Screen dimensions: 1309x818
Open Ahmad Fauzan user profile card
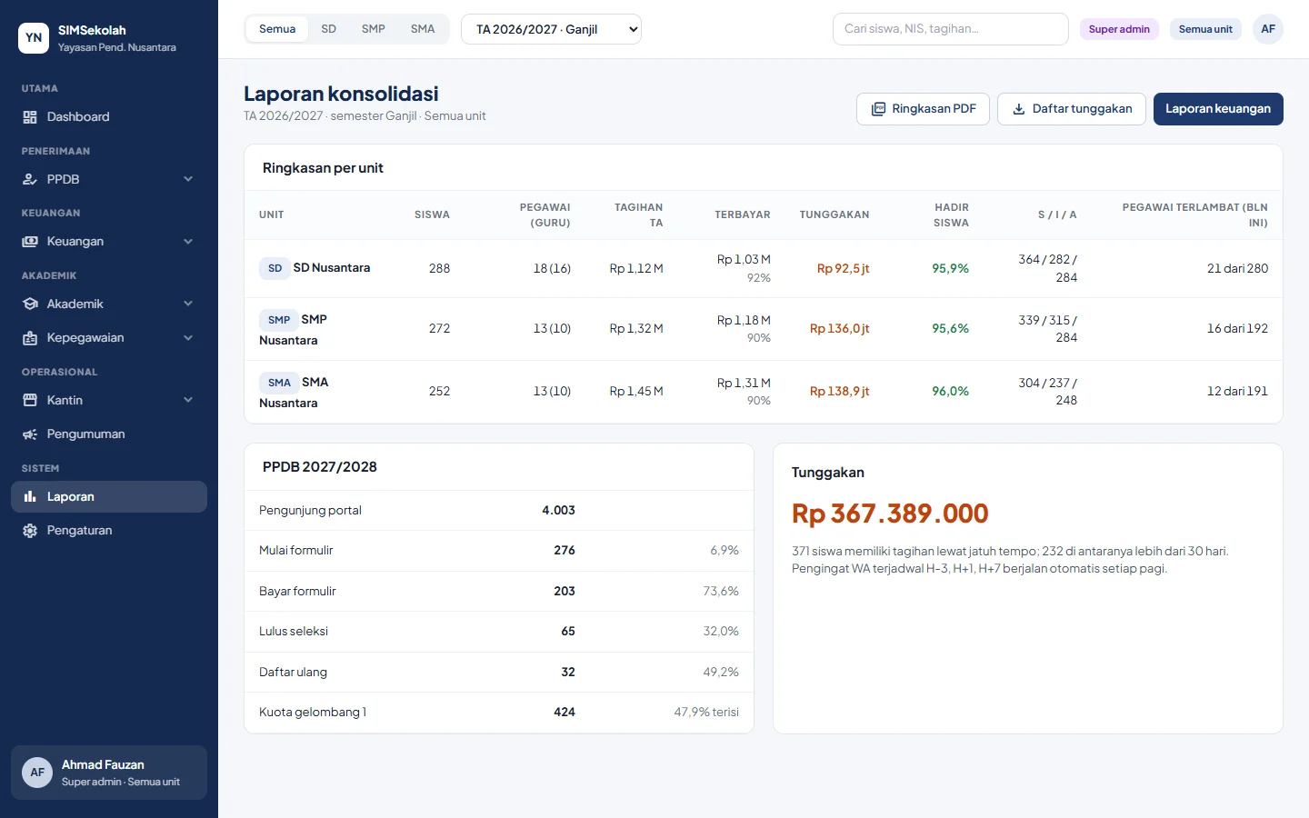(x=109, y=773)
